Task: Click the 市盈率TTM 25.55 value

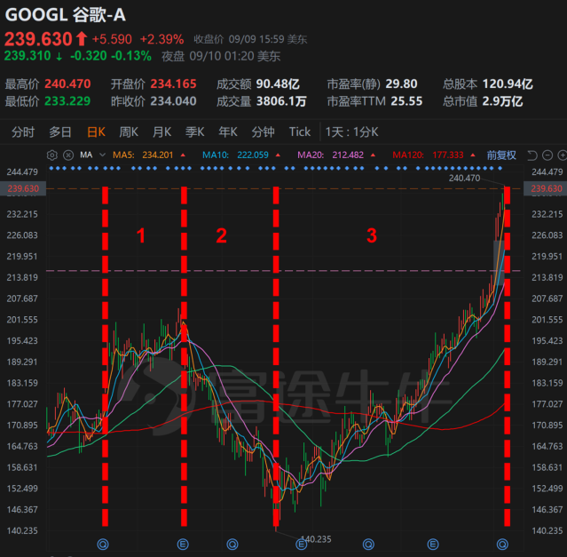Action: click(406, 101)
